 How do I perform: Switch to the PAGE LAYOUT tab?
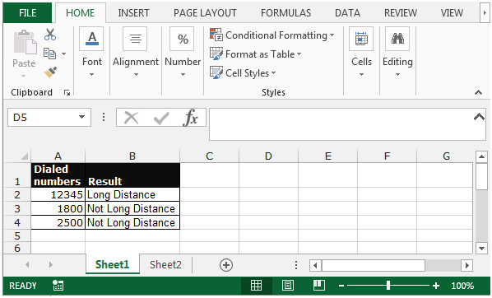(x=205, y=13)
